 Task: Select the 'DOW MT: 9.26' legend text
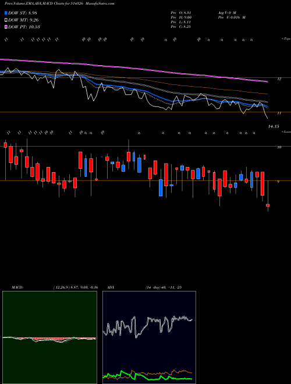pyautogui.click(x=23, y=20)
